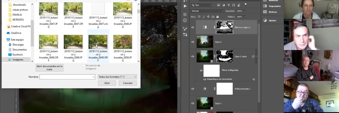Filter layers by shape icon
This screenshot has width=339, height=113.
(x=233, y=5)
